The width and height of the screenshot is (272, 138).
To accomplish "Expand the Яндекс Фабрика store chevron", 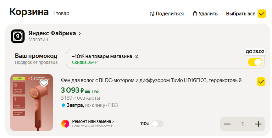I will tap(80, 33).
